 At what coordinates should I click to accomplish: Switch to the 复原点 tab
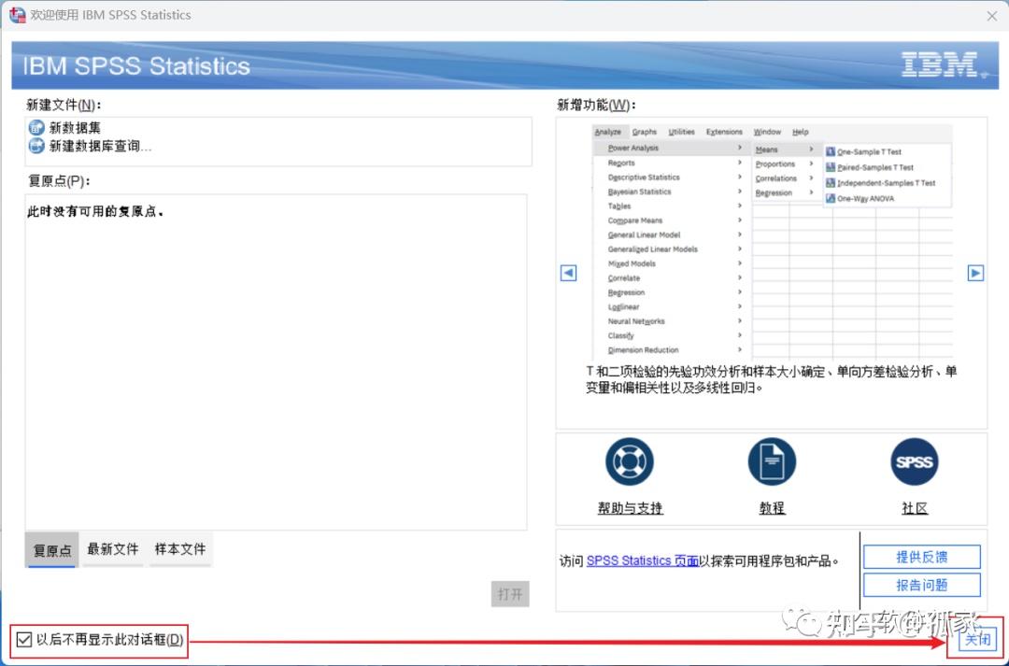tap(52, 550)
